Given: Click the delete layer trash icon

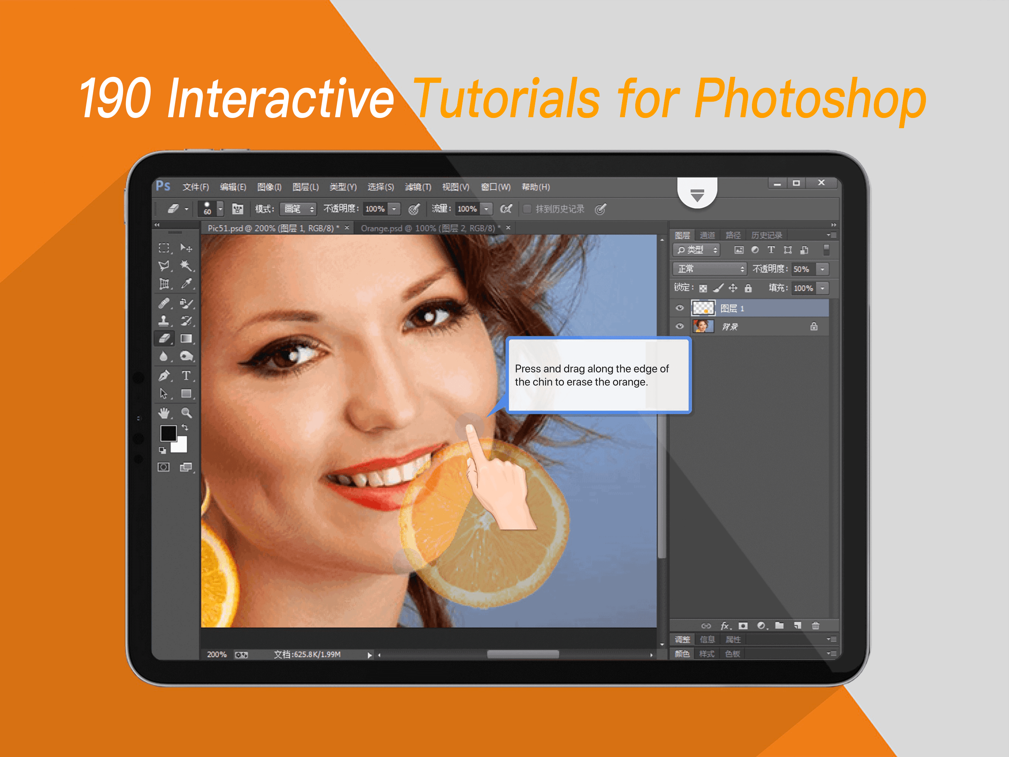Looking at the screenshot, I should pyautogui.click(x=815, y=625).
